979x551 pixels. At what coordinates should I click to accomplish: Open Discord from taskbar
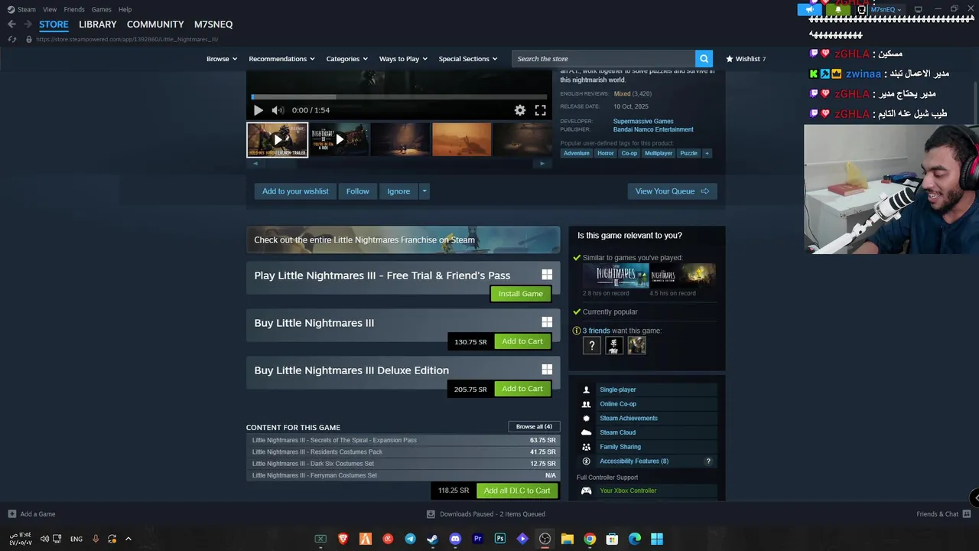click(455, 539)
